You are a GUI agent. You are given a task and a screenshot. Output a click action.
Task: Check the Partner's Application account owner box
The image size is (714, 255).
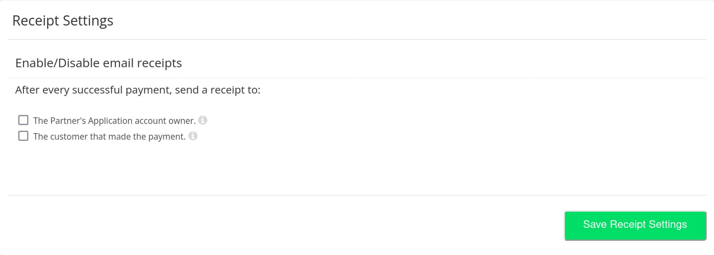pyautogui.click(x=23, y=120)
